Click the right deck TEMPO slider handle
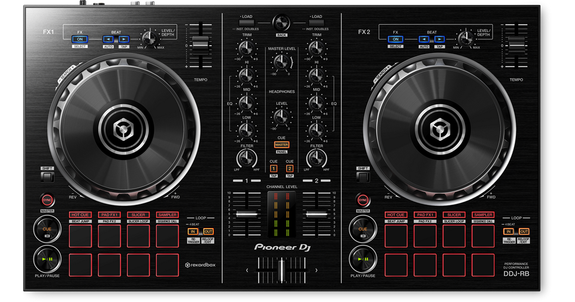The image size is (575, 302). pos(516,46)
